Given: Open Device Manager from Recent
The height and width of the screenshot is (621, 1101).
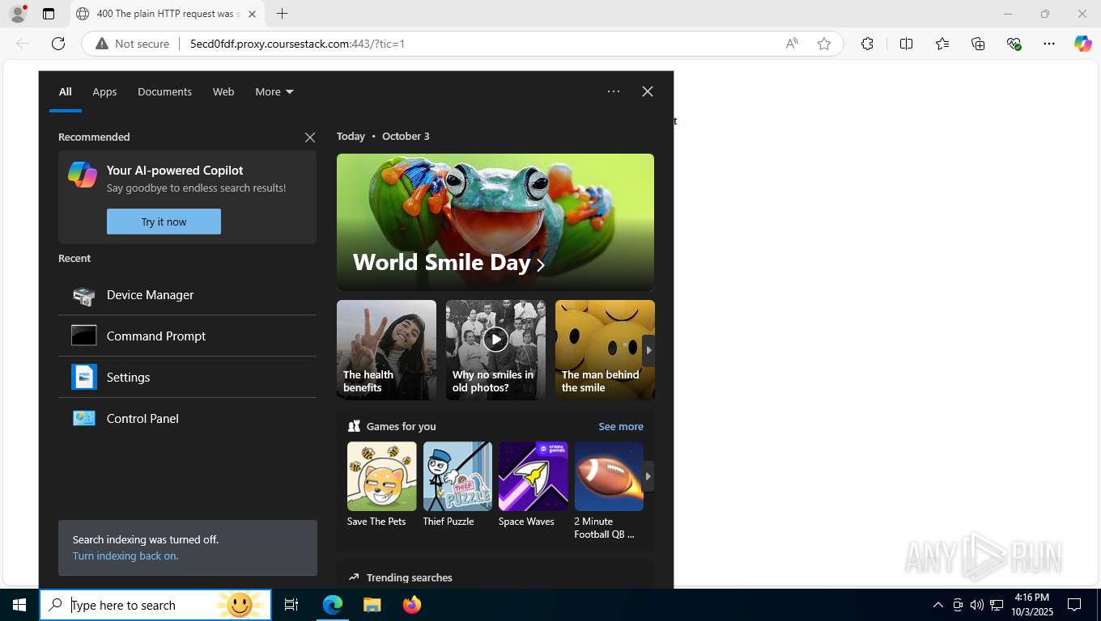Looking at the screenshot, I should pos(187,295).
